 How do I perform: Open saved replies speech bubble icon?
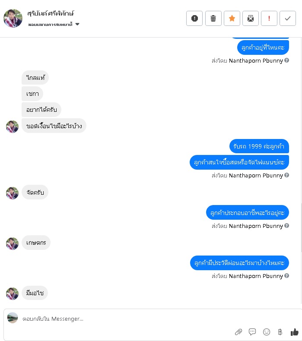tap(252, 332)
